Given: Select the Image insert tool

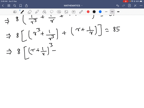Looking at the screenshot, I should click(66, 12).
